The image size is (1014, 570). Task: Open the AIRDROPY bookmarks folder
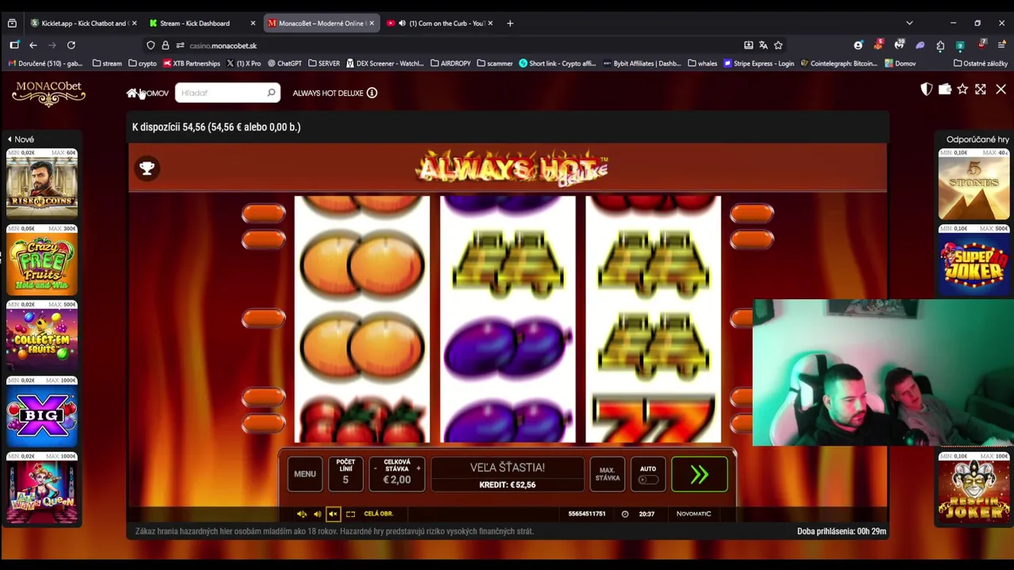pyautogui.click(x=450, y=63)
